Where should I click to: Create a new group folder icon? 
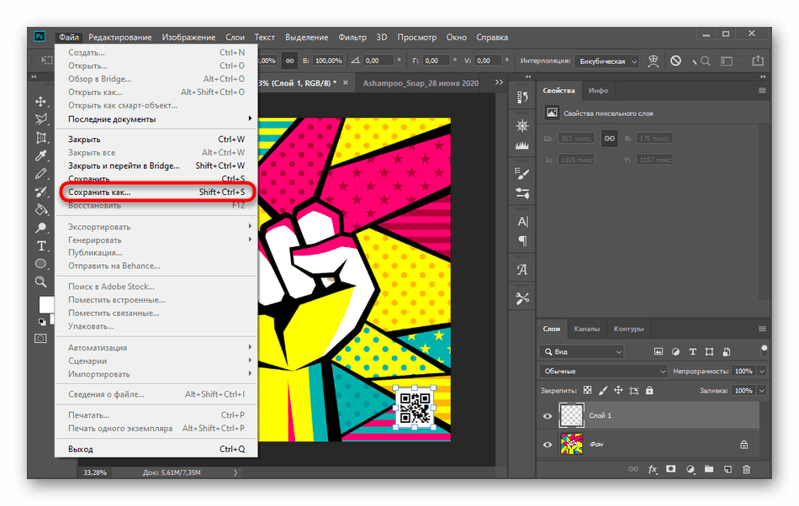click(709, 469)
